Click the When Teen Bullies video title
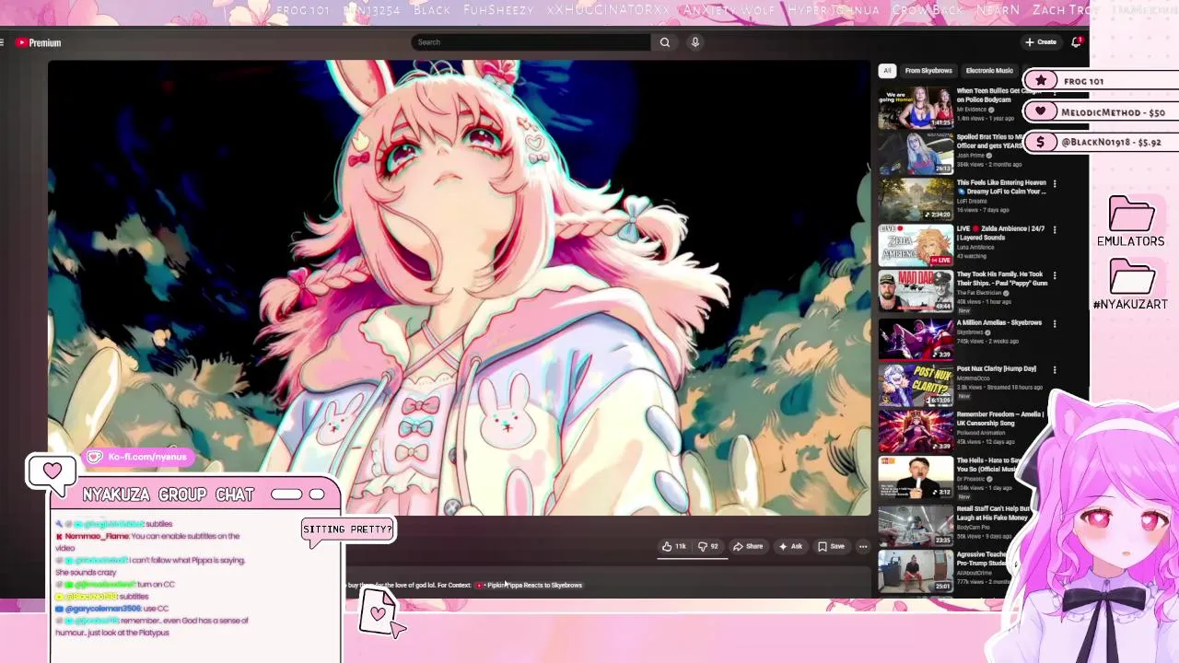The height and width of the screenshot is (663, 1179). pos(999,95)
